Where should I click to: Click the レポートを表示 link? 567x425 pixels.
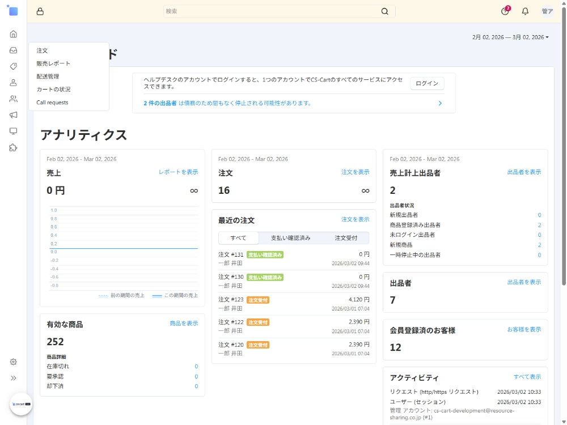178,172
